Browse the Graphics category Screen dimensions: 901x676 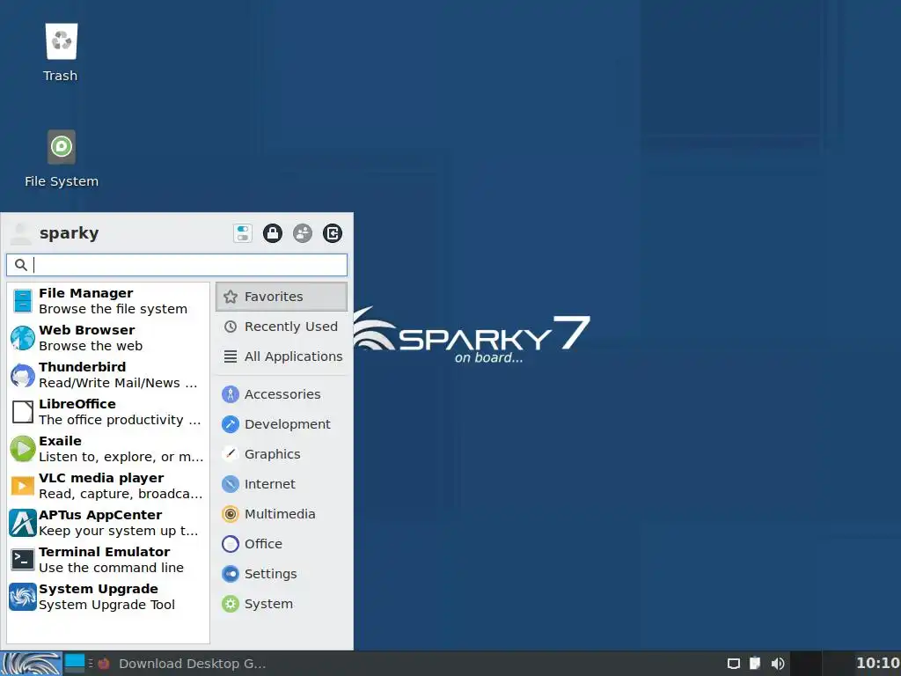[x=282, y=454]
